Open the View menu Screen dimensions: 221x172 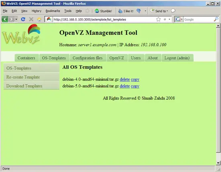pyautogui.click(x=24, y=11)
